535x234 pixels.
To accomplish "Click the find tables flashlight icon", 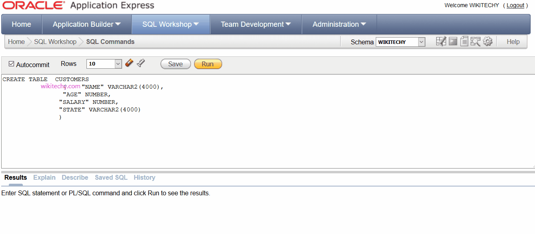I will (141, 63).
